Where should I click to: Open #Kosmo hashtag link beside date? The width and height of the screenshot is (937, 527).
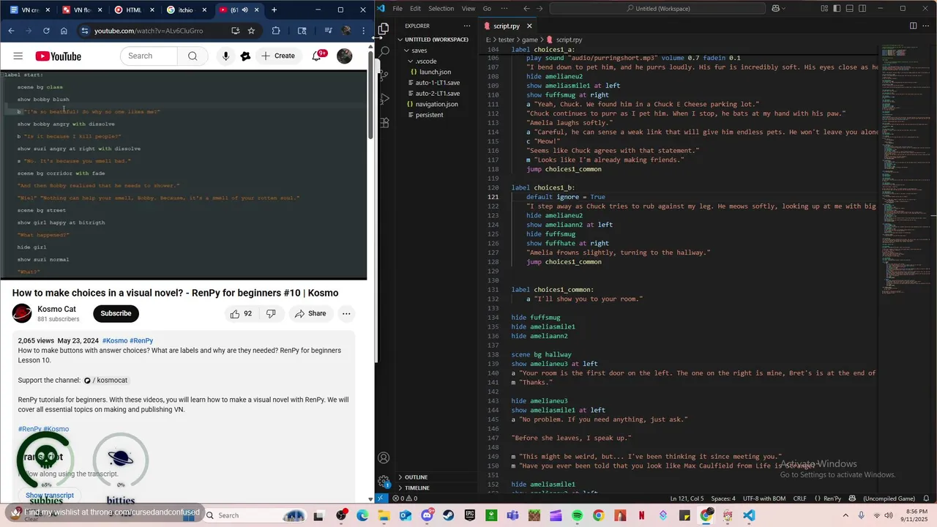tap(115, 341)
